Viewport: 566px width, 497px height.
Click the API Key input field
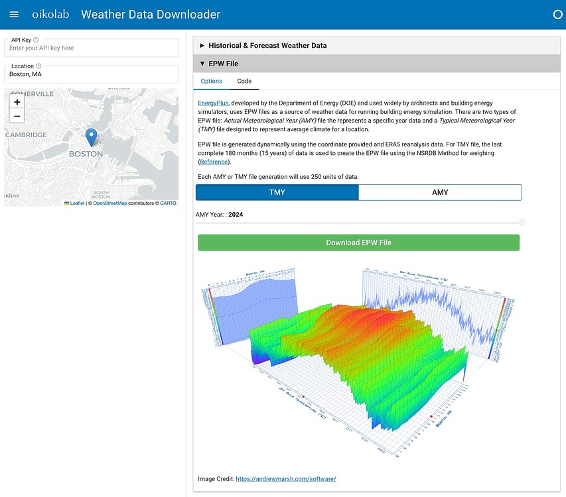tap(92, 48)
